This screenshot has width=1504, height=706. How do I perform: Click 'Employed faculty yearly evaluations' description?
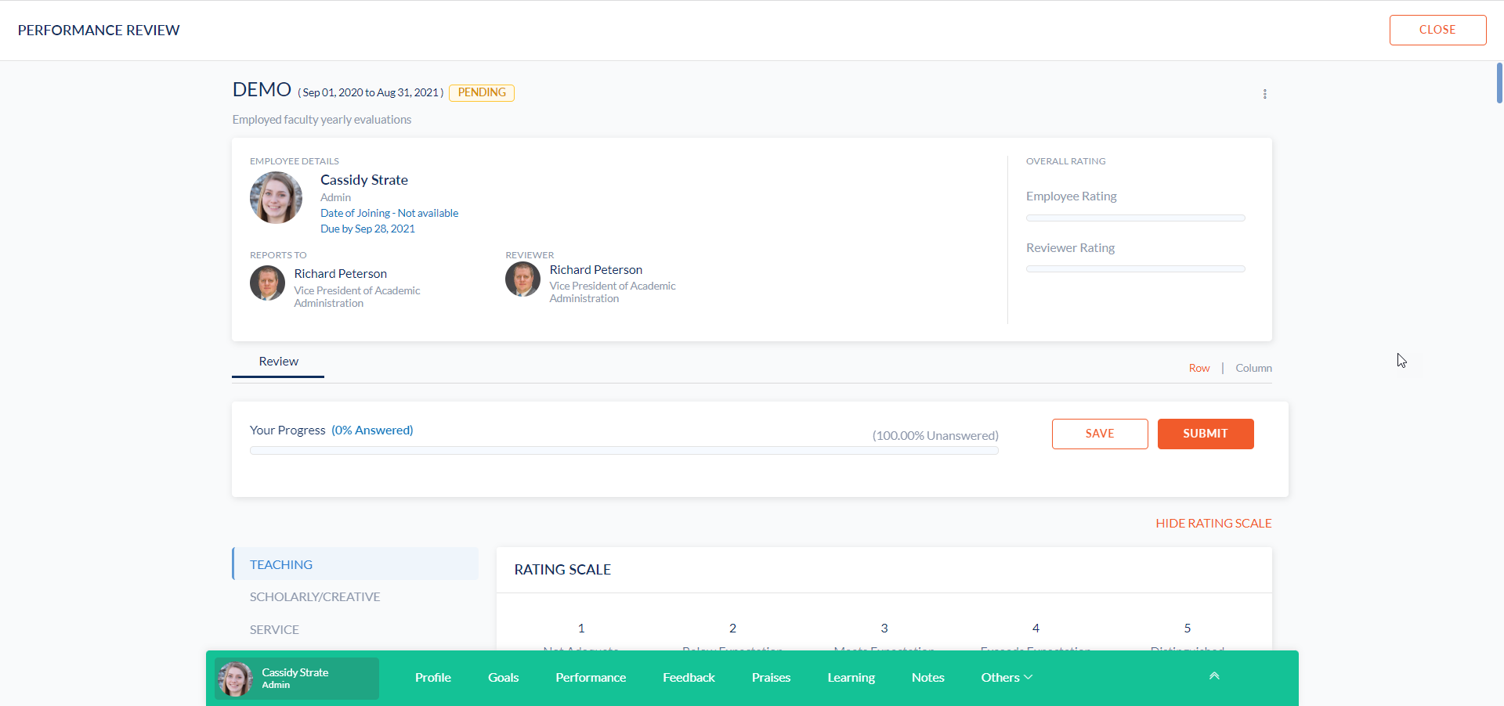click(322, 120)
